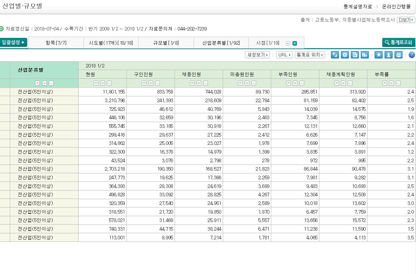
Task: Print the table with printer icon
Action: click(x=398, y=55)
